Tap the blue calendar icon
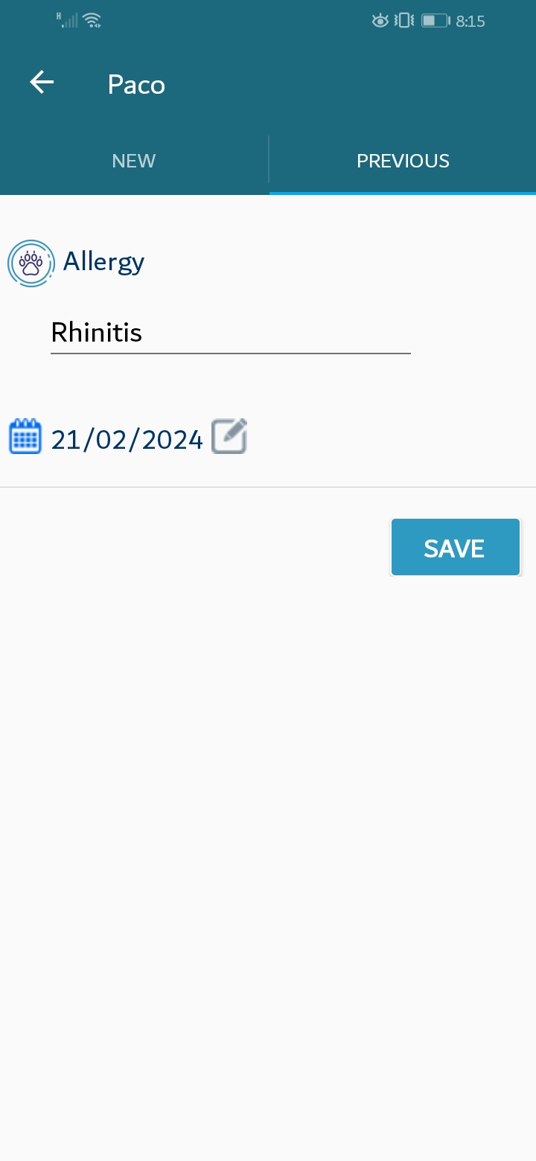The image size is (536, 1161). pos(25,437)
